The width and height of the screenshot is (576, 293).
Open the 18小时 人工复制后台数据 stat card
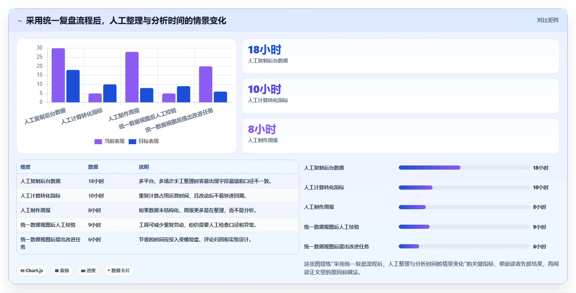(x=400, y=56)
